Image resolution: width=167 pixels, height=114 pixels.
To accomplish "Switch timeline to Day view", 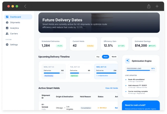I will point(98,57).
